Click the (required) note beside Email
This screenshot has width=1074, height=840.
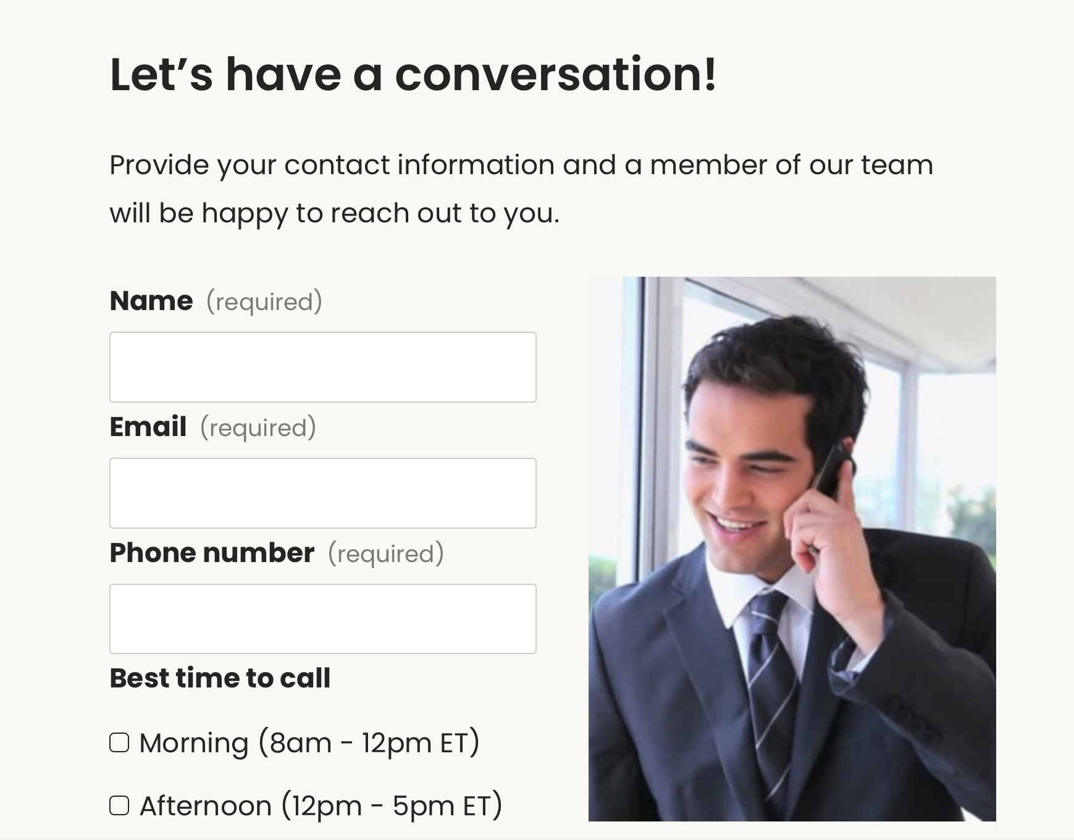click(258, 428)
